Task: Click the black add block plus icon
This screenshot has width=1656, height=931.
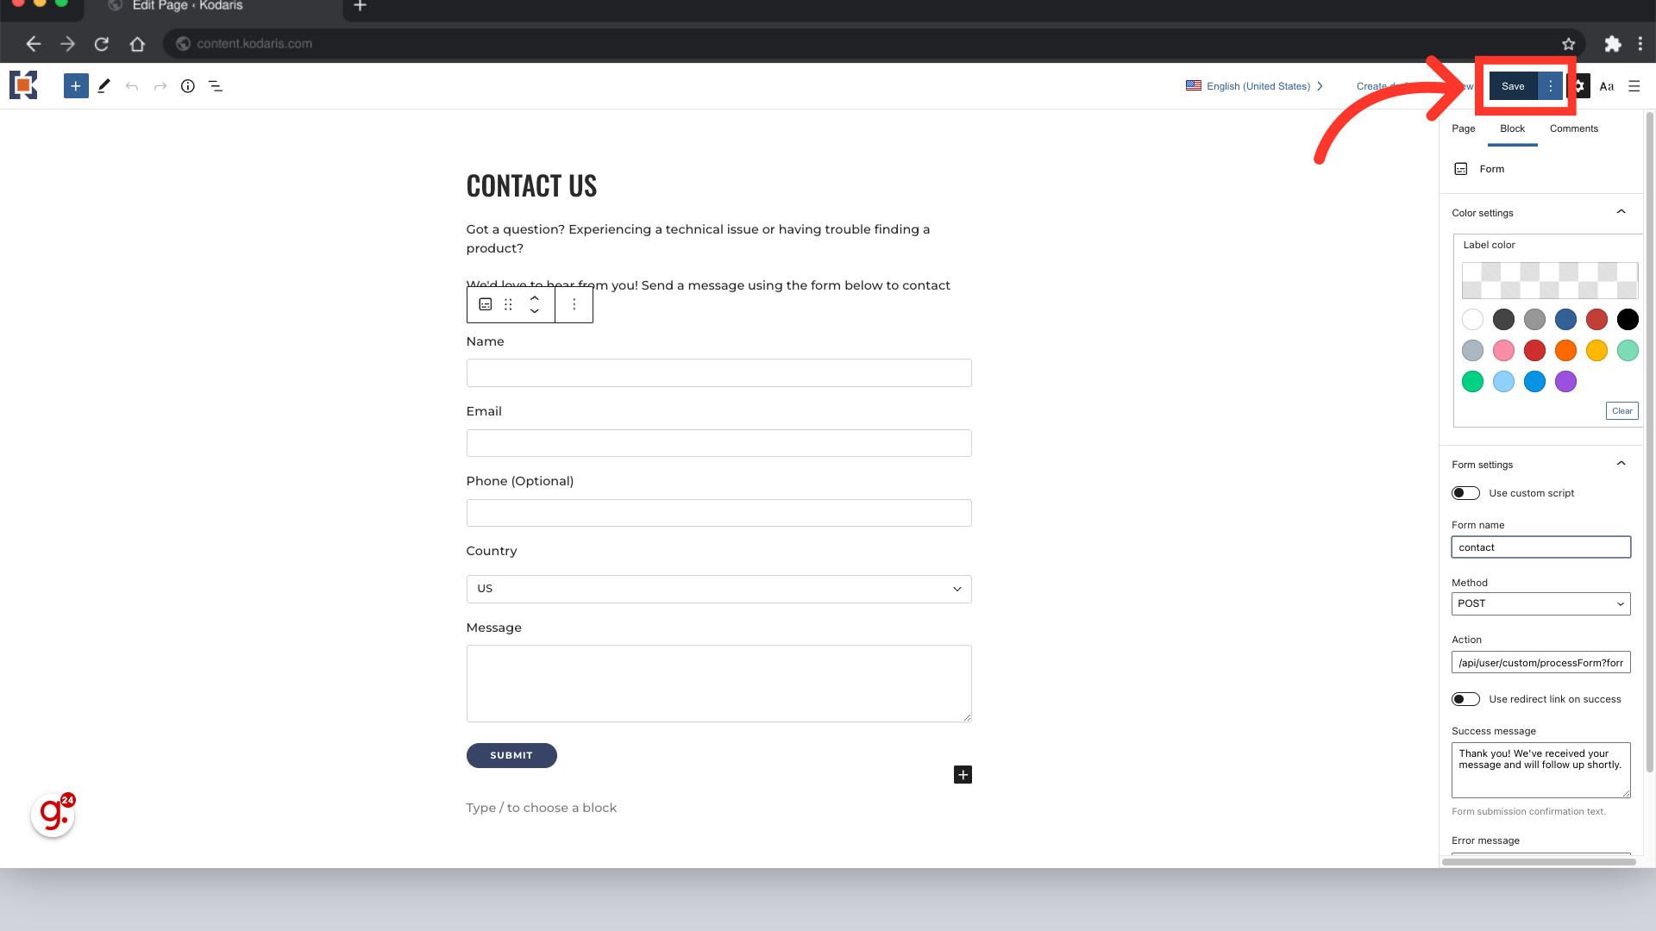Action: [963, 775]
